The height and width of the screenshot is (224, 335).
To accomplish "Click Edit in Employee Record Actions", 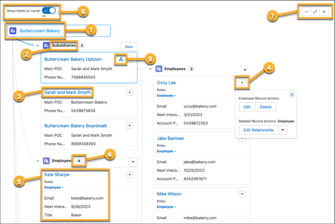I will point(246,107).
